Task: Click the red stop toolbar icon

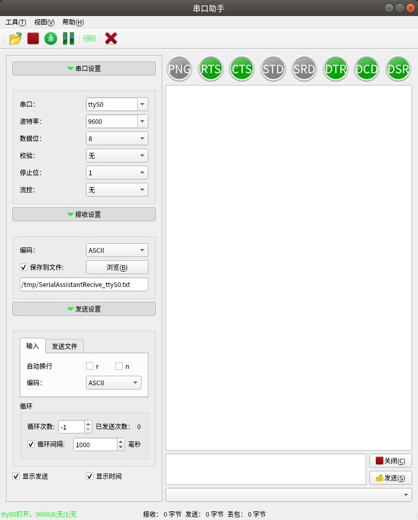Action: (x=33, y=38)
